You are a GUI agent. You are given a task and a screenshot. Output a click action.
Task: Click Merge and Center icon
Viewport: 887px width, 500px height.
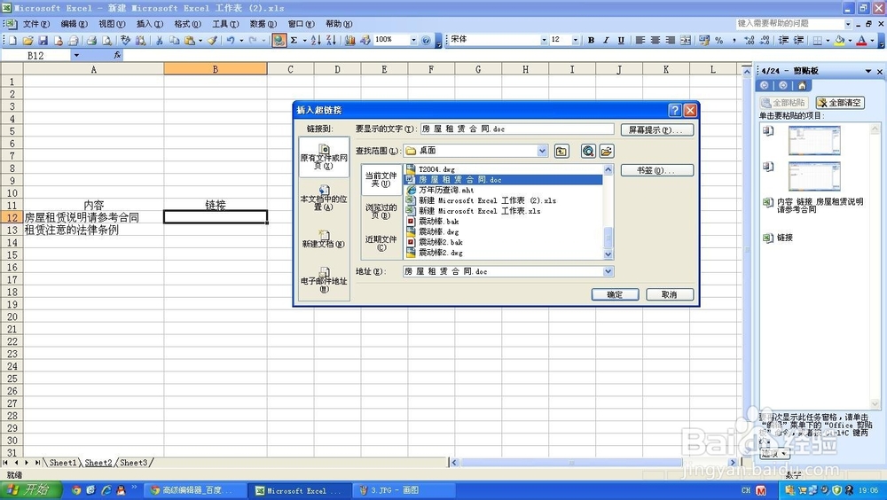[x=686, y=40]
